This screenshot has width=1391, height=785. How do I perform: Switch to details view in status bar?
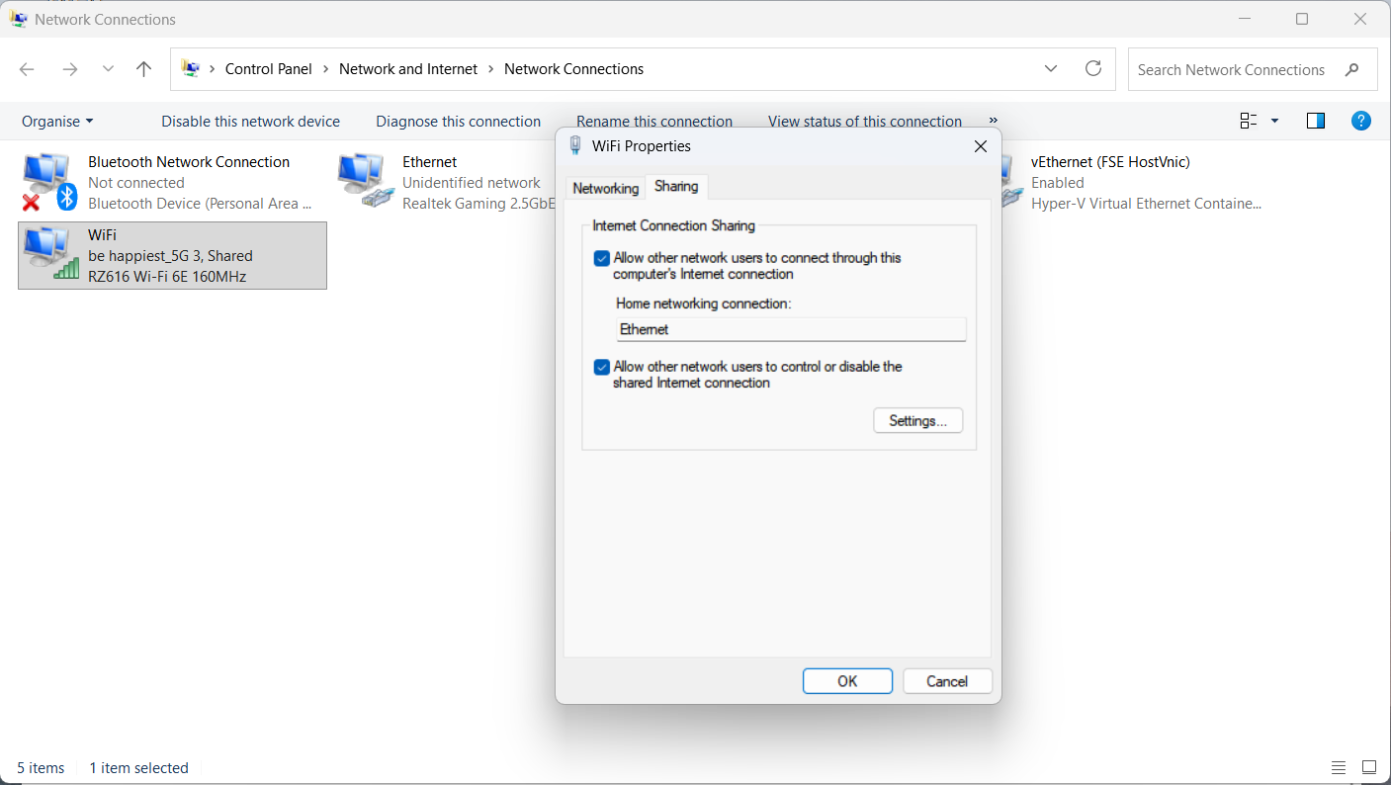1339,767
